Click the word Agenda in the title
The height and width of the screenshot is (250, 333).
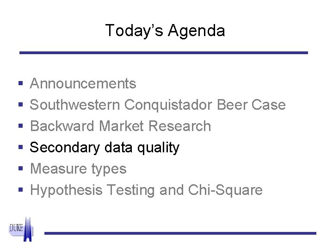click(197, 31)
